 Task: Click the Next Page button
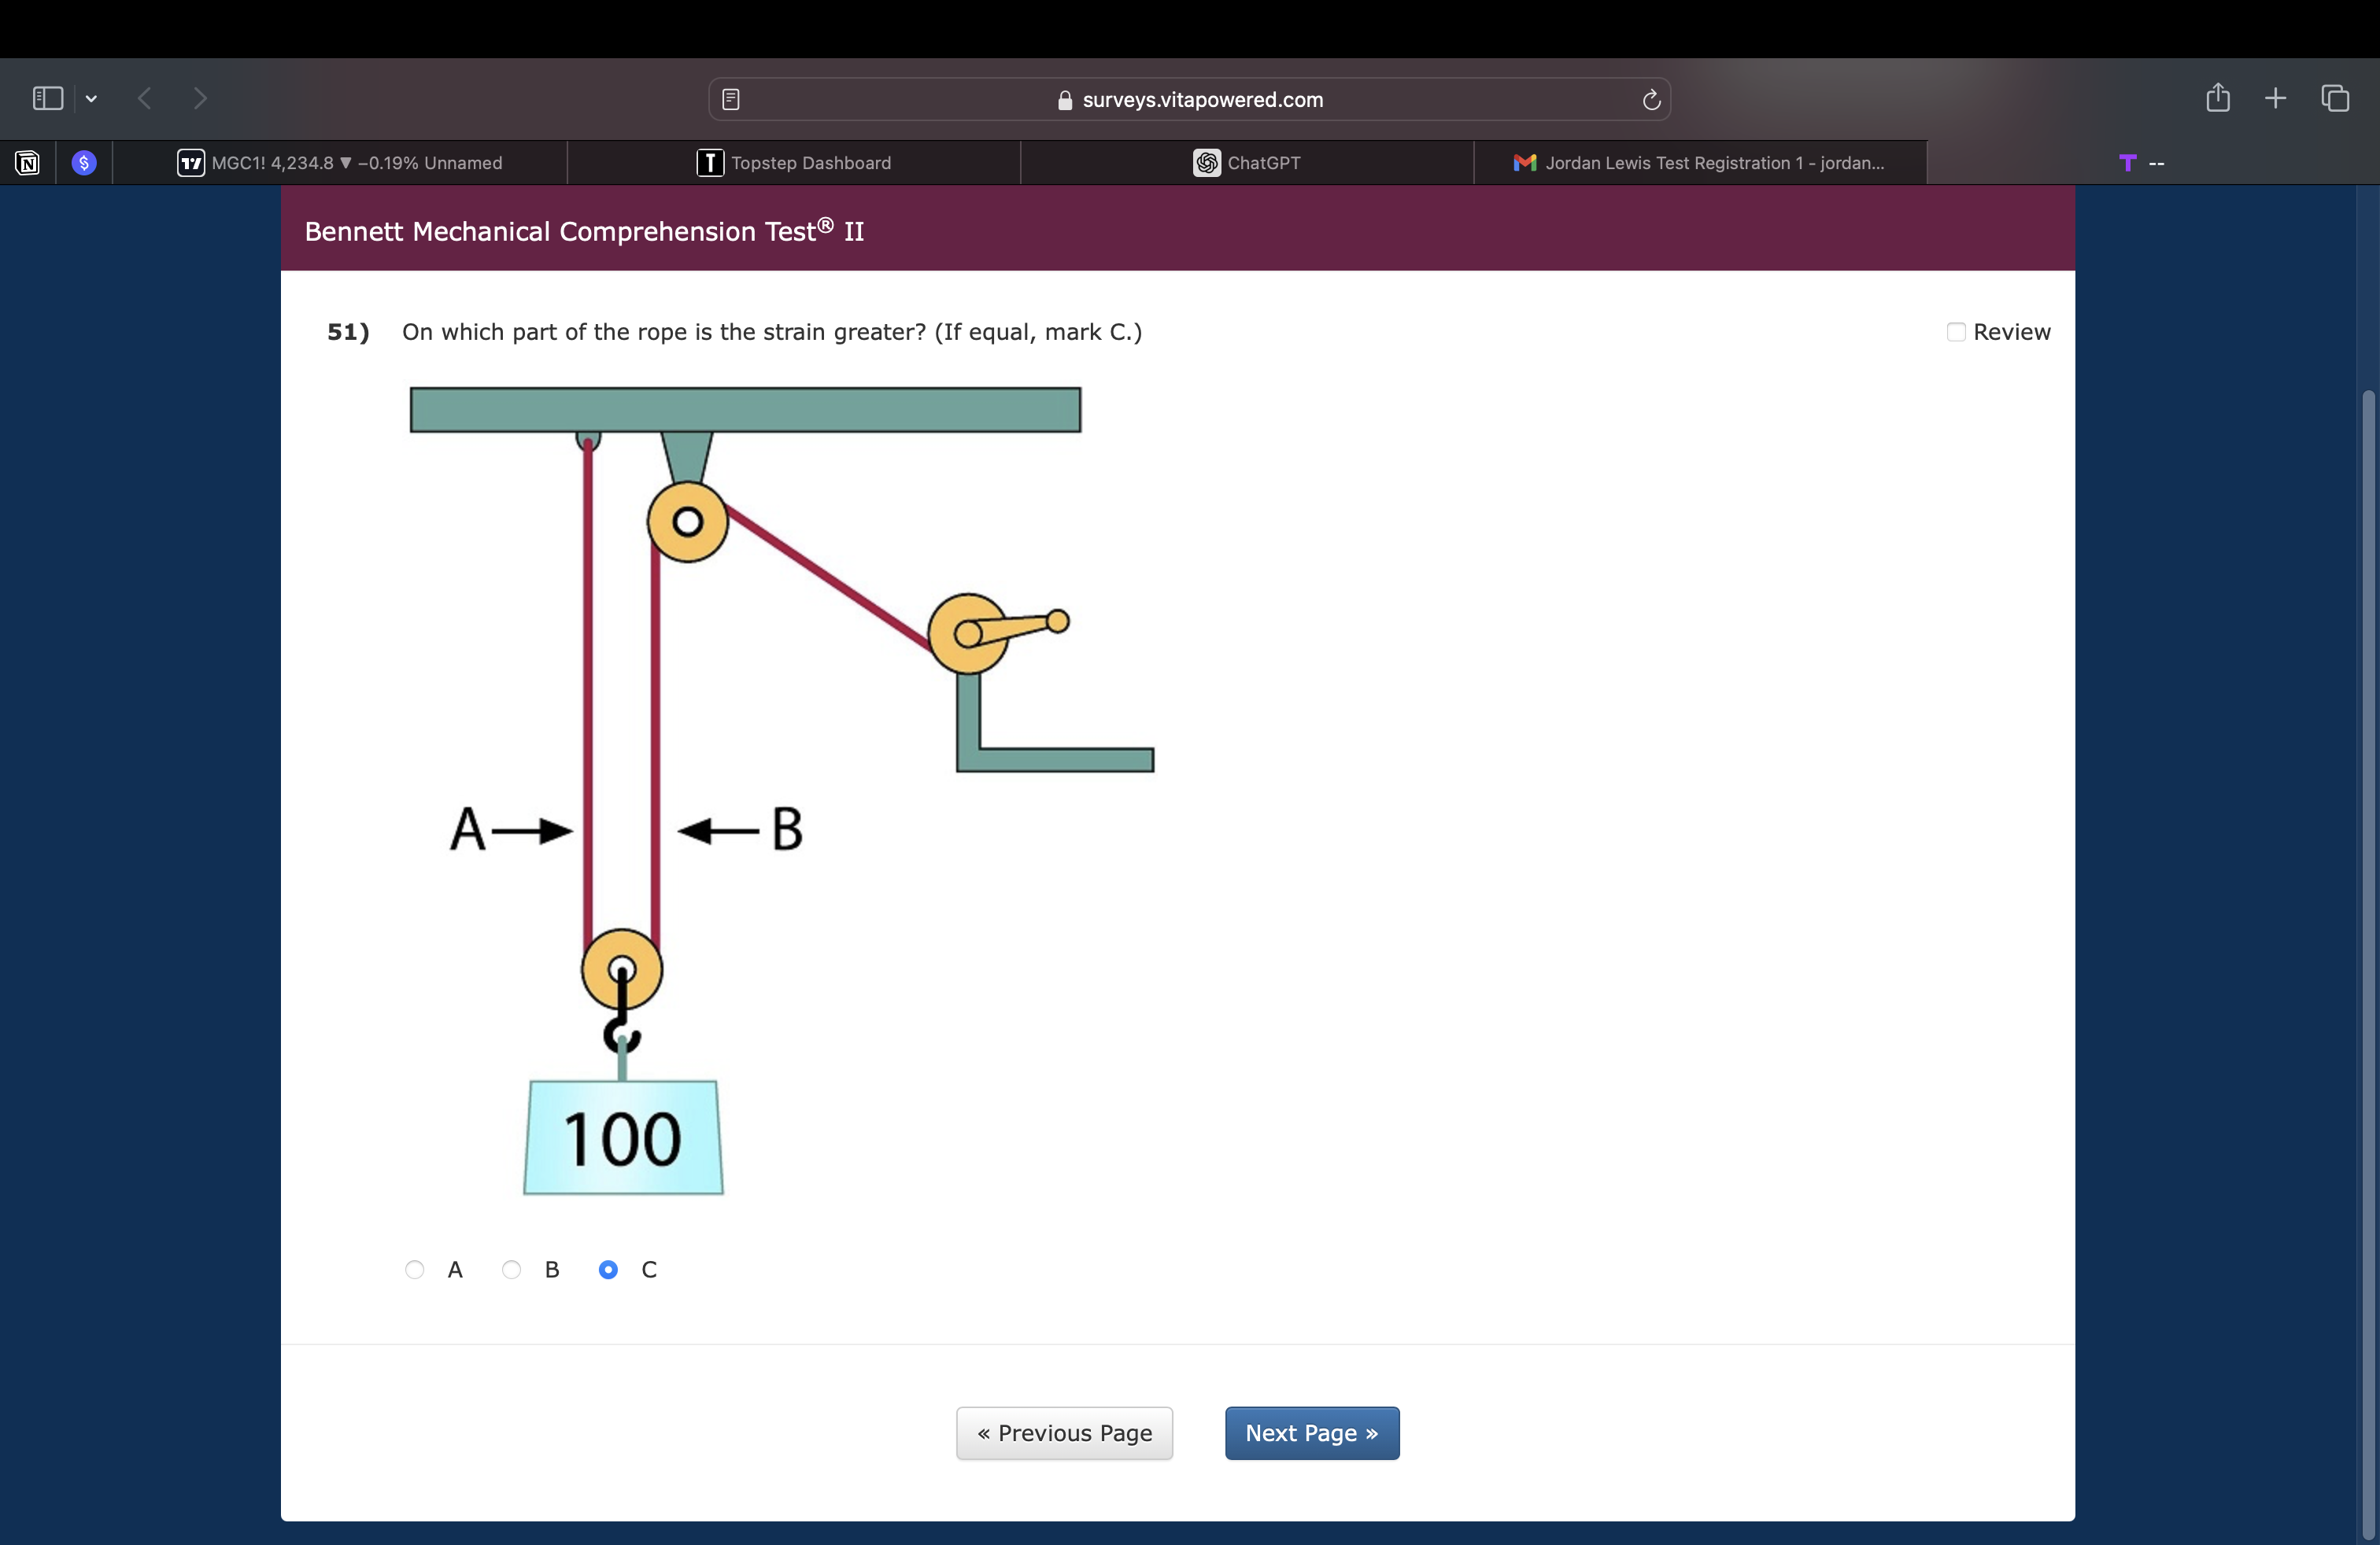pyautogui.click(x=1311, y=1433)
